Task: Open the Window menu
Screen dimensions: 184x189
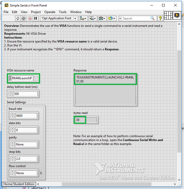Action: point(76,12)
